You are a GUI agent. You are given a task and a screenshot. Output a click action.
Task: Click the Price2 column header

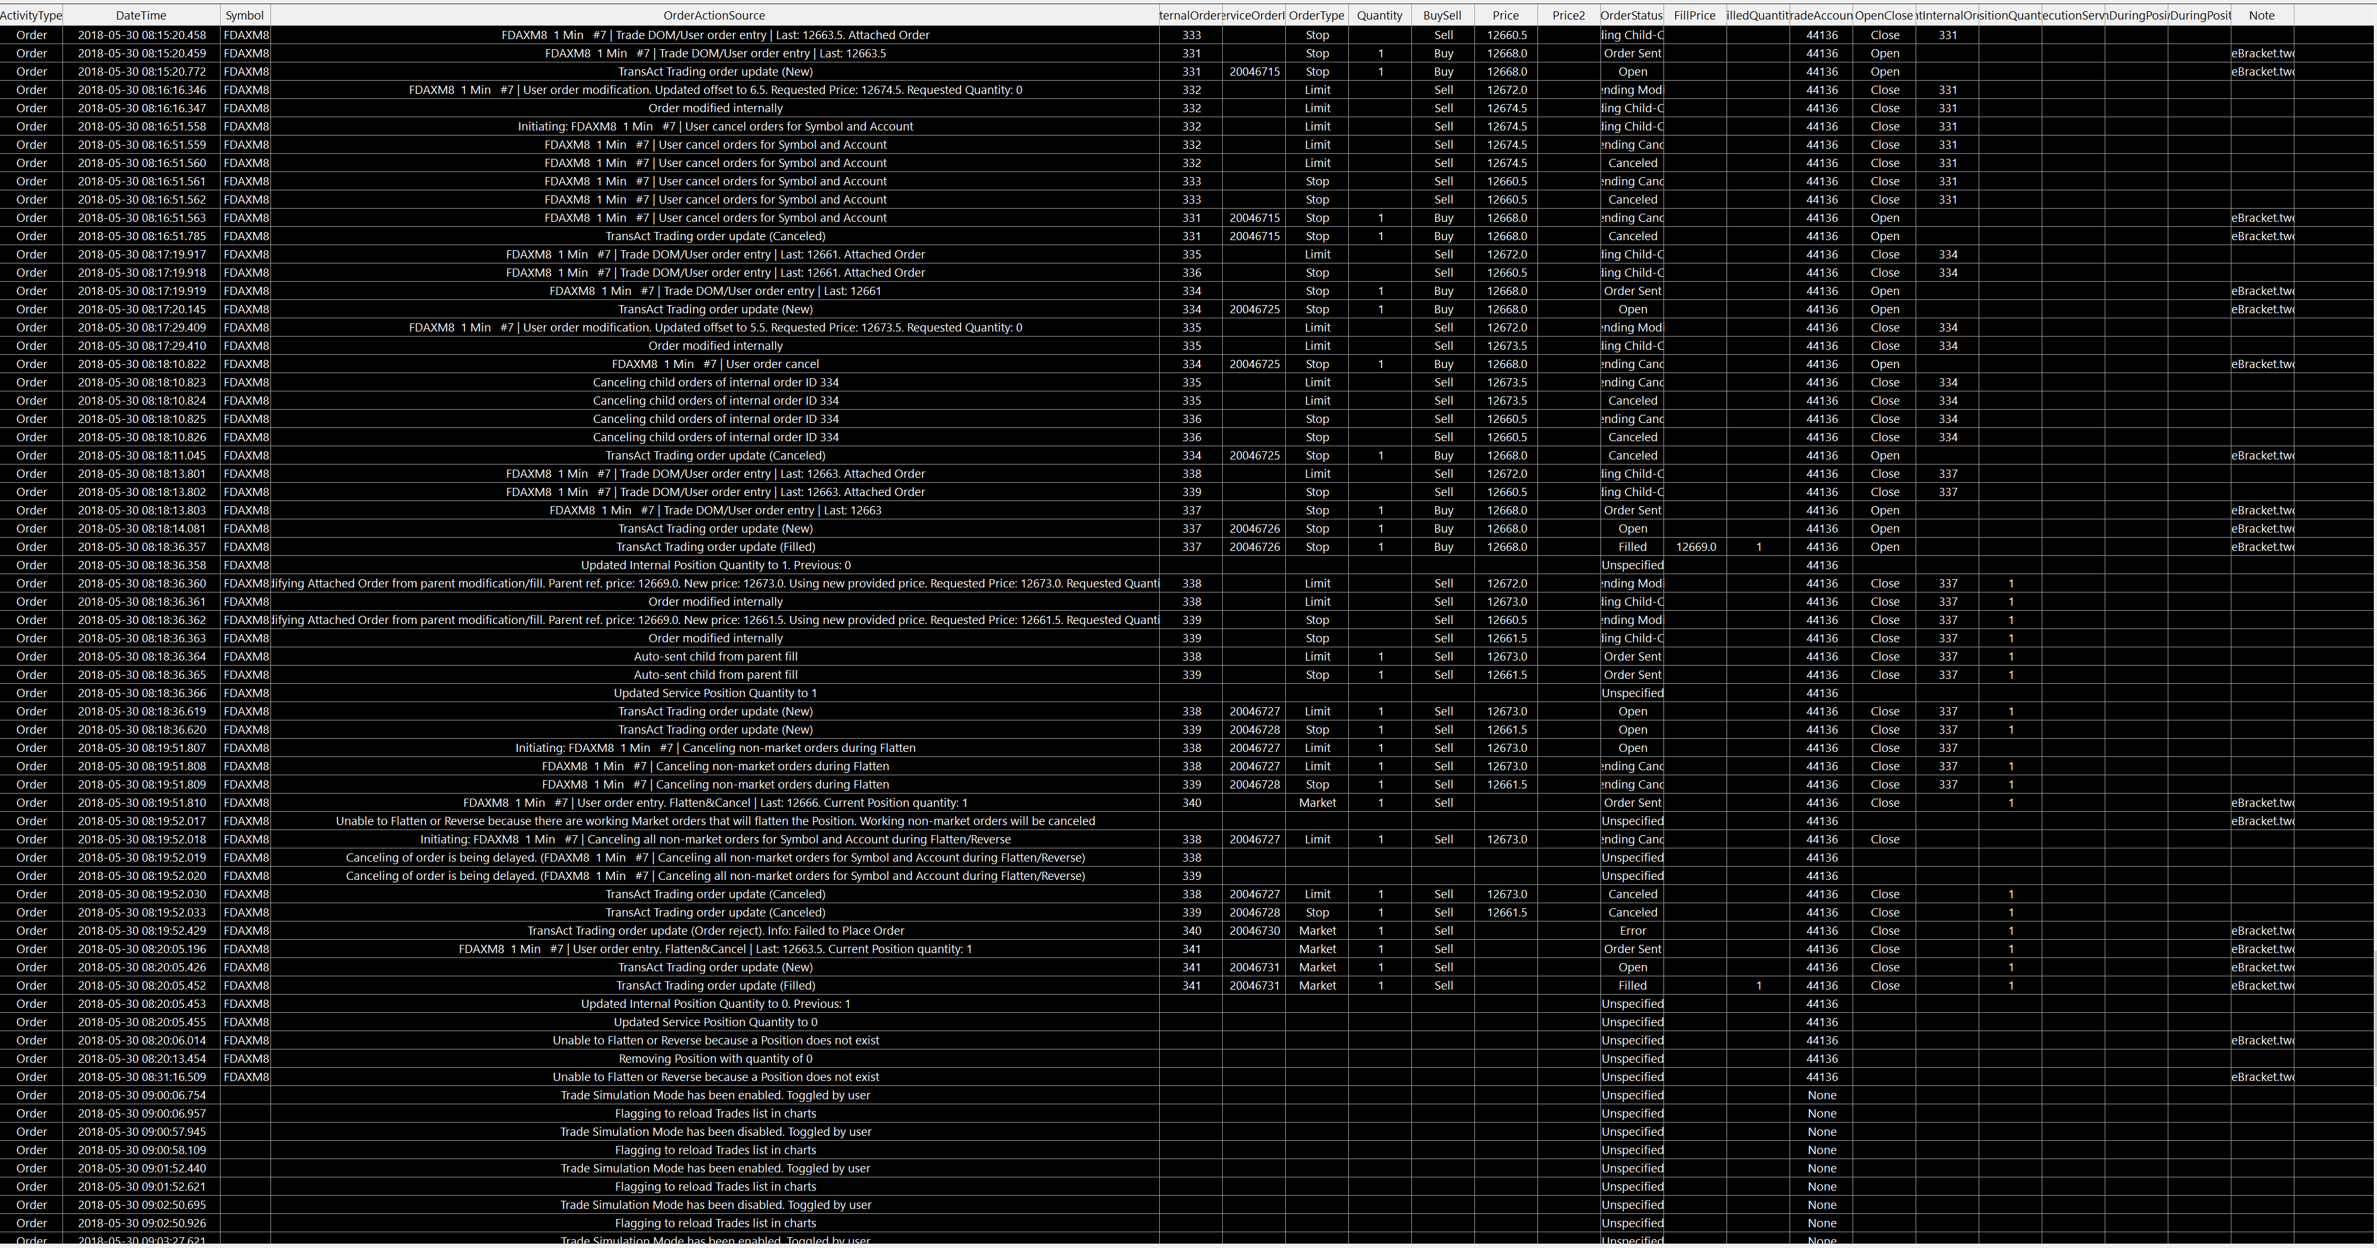[1569, 16]
